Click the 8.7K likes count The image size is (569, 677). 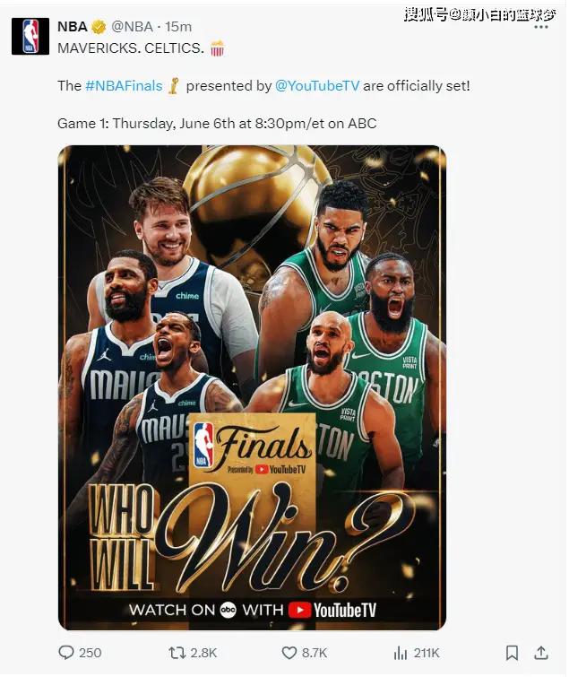(315, 653)
